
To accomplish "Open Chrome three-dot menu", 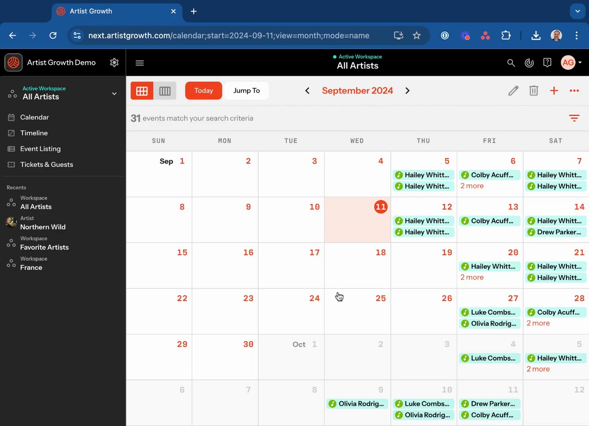I will 577,35.
